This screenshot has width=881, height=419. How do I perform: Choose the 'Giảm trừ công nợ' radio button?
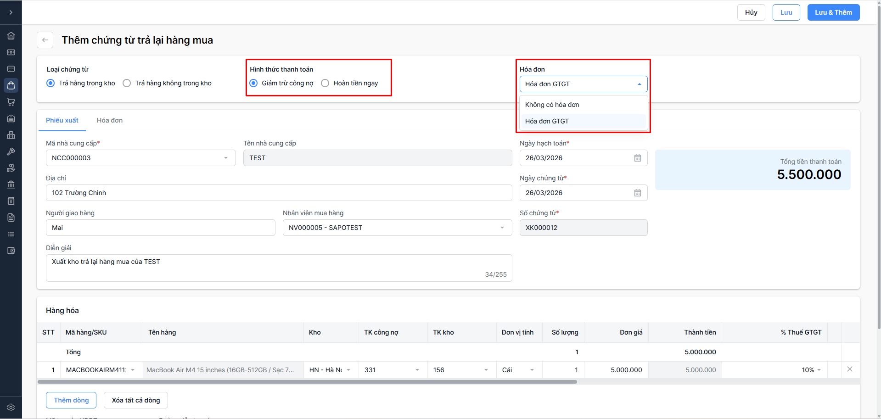click(x=253, y=83)
